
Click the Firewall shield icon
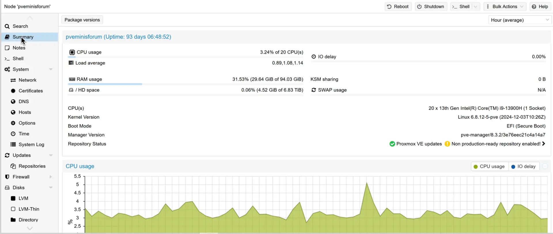pos(7,177)
